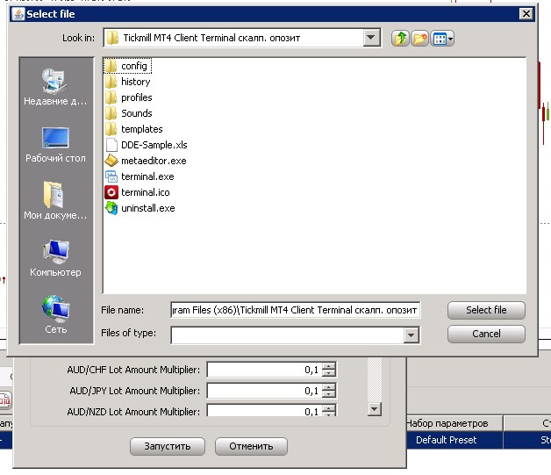Select the profiles folder
Screen dimensions: 551x475
tap(129, 97)
